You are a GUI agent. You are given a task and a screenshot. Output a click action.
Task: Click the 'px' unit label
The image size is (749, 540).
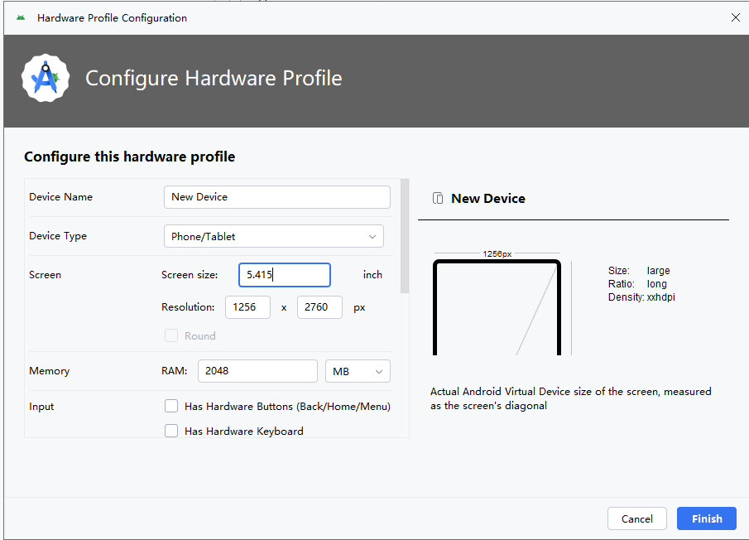[359, 308]
